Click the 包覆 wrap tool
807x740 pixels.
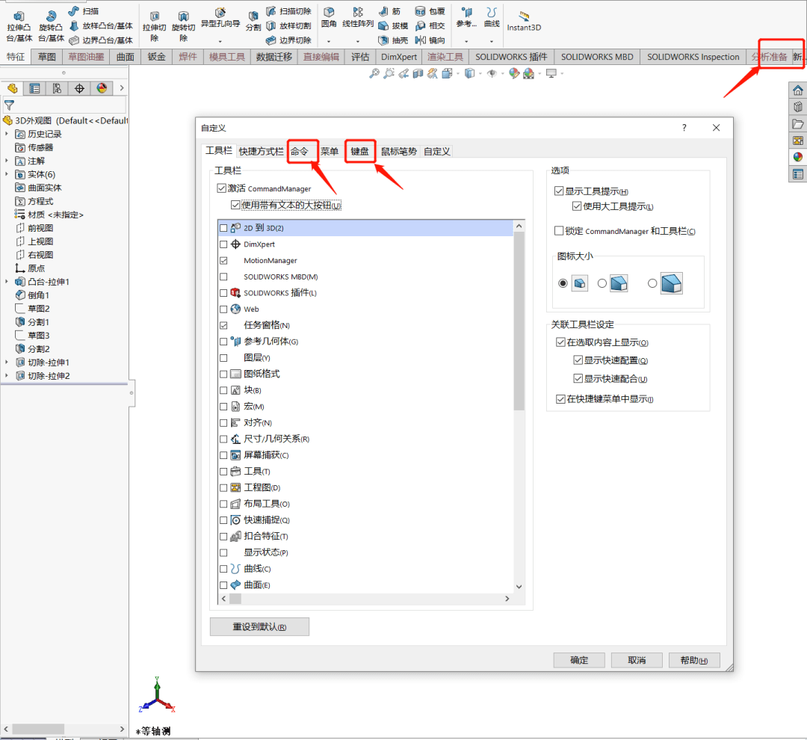(x=430, y=10)
